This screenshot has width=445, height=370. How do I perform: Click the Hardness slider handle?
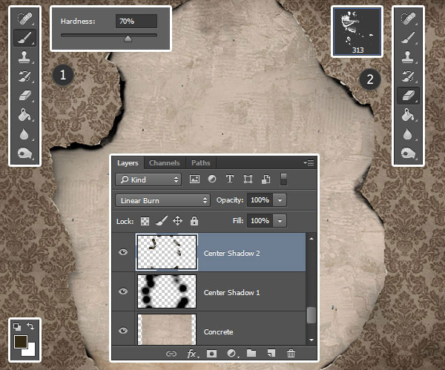[128, 39]
